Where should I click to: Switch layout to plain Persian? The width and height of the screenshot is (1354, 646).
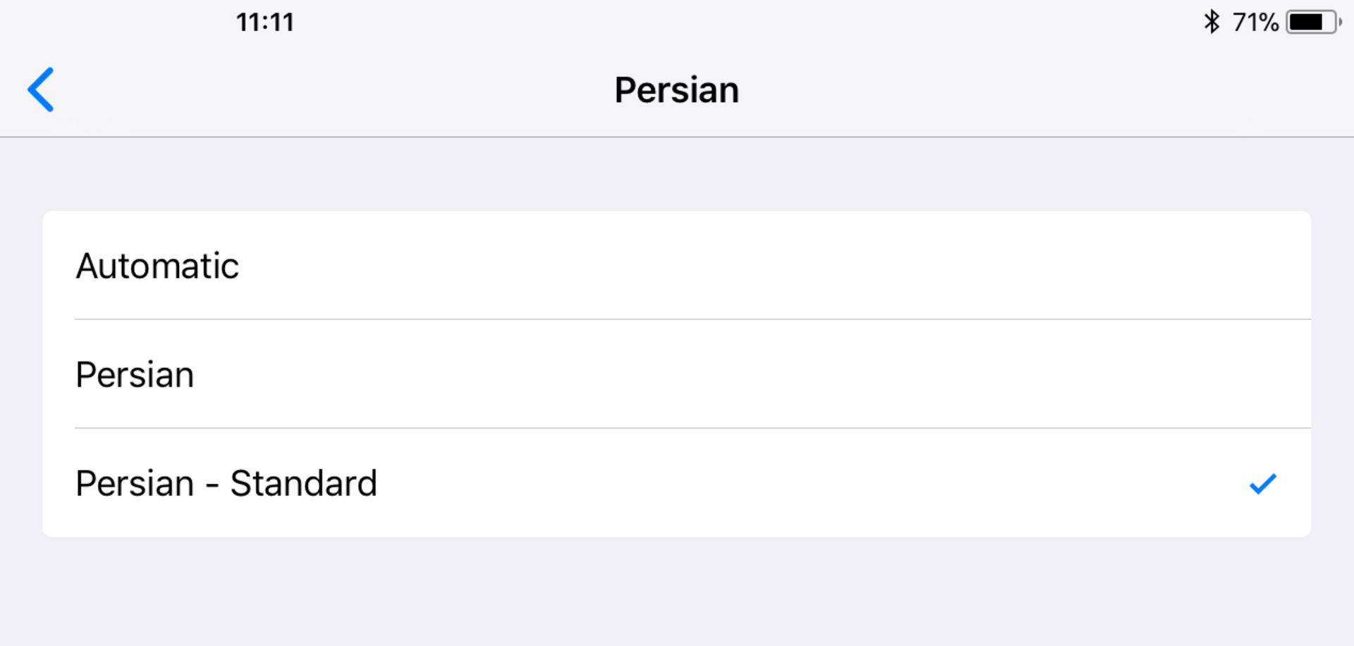tap(677, 374)
